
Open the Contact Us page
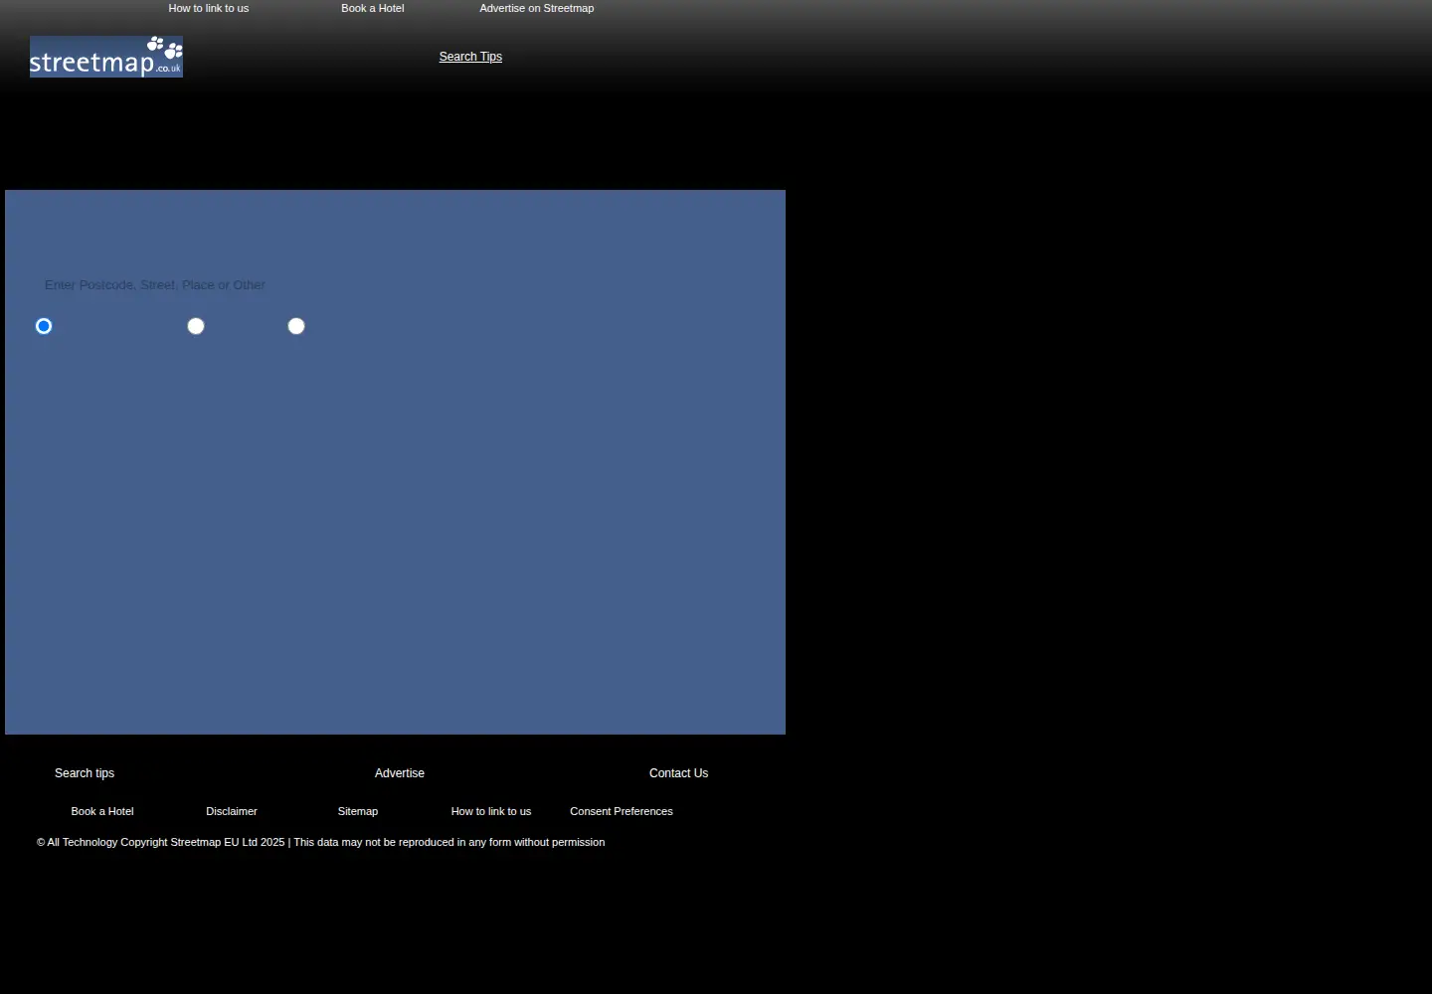679,773
